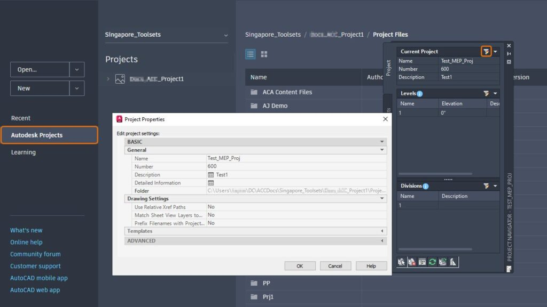Toggle Prefix Filenames with Project value
This screenshot has height=307, width=547.
[x=296, y=223]
